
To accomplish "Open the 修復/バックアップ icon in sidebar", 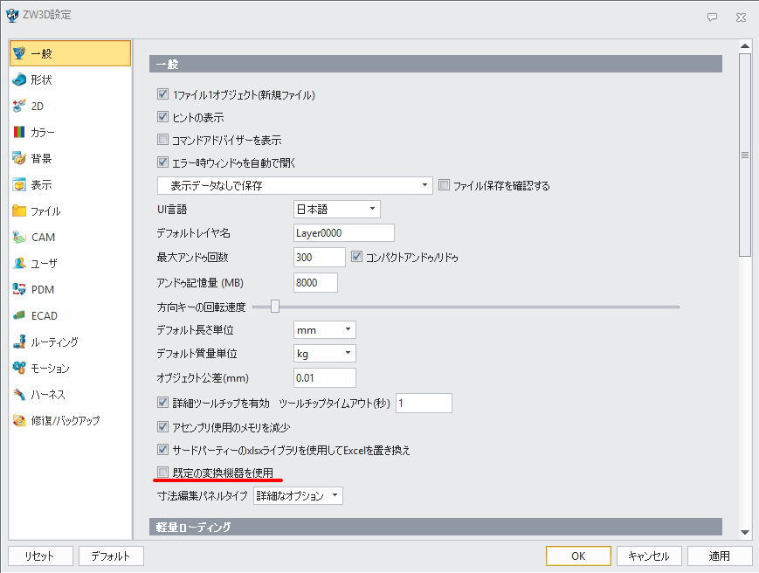I will pyautogui.click(x=18, y=421).
